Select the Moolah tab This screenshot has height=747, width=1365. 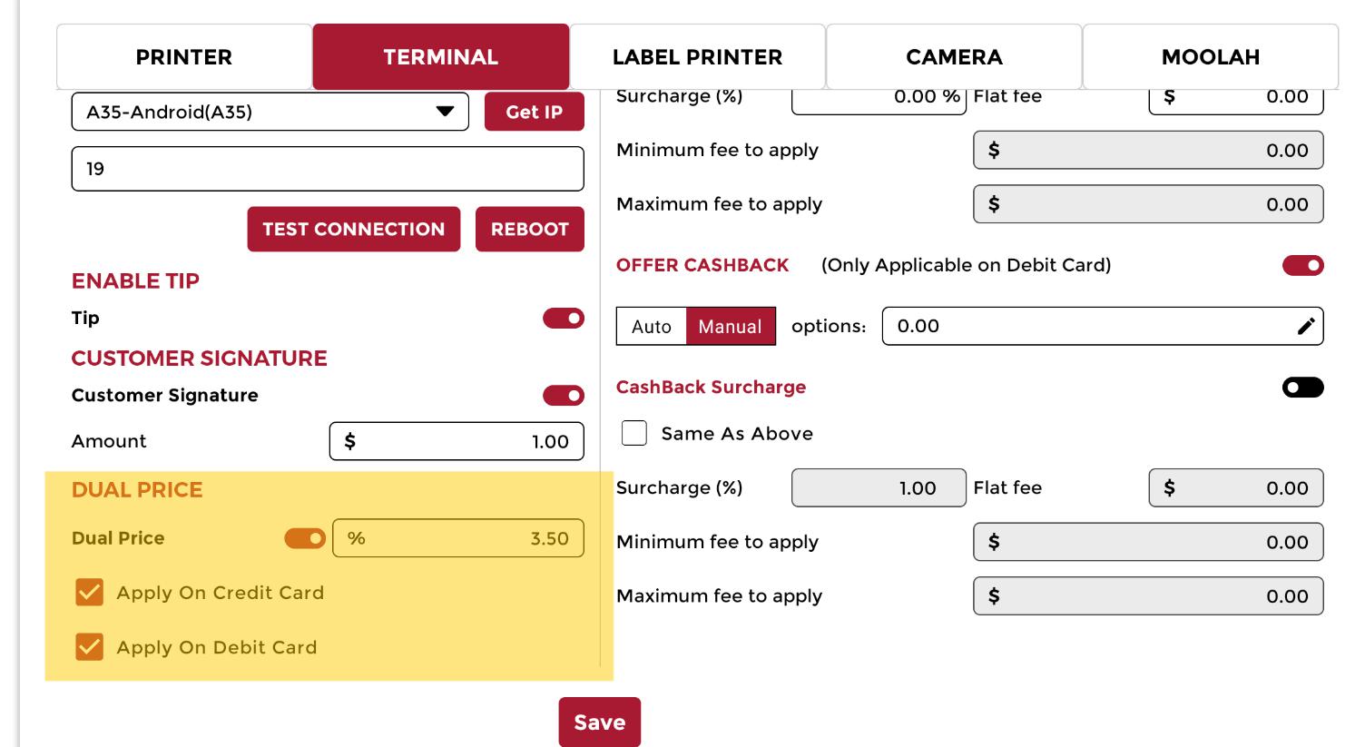point(1210,57)
